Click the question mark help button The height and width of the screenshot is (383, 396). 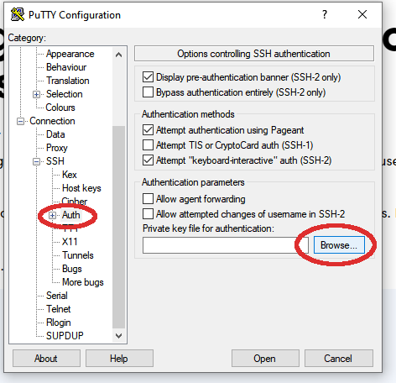[325, 14]
